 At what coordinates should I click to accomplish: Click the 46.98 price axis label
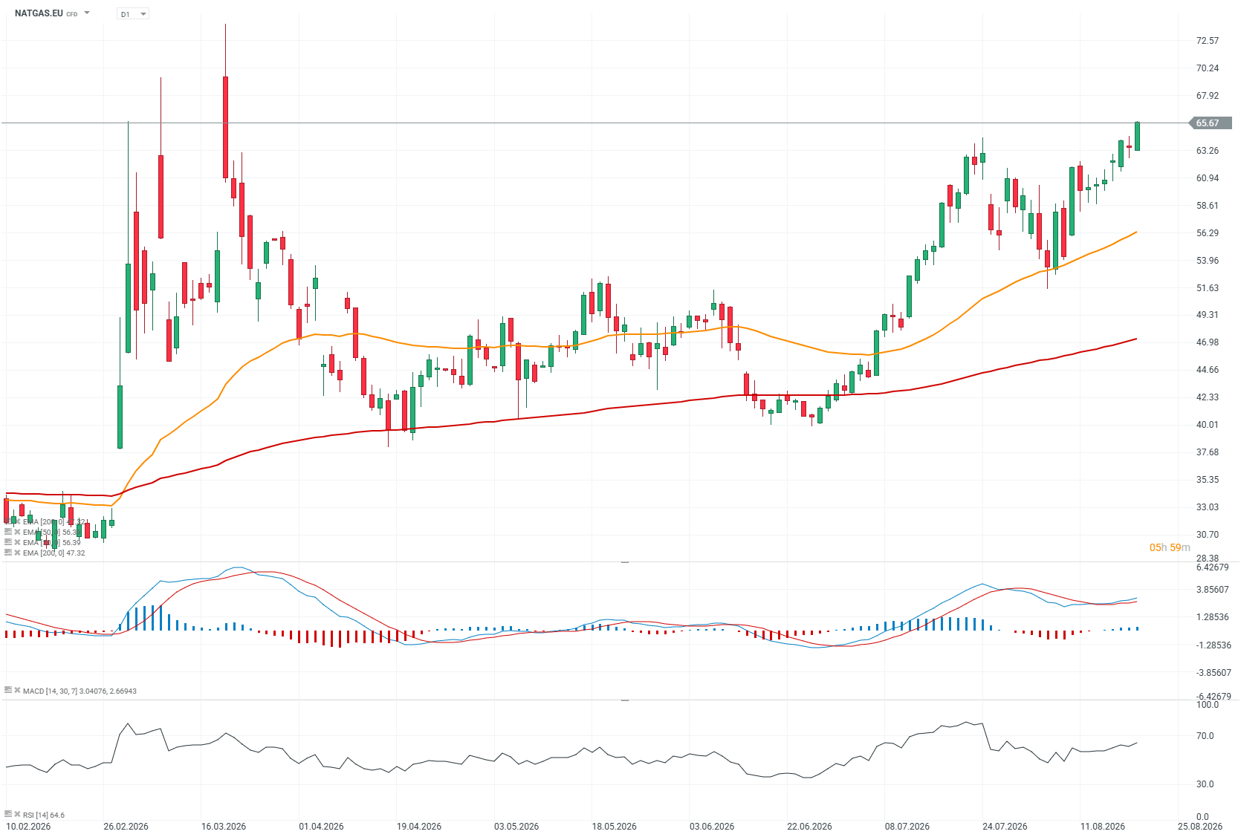coord(1208,342)
